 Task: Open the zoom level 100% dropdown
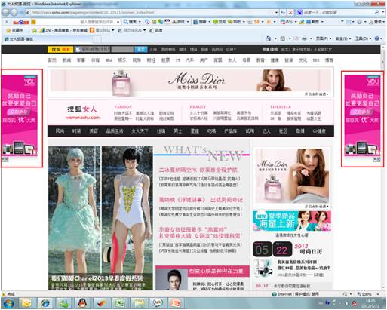[x=378, y=294]
